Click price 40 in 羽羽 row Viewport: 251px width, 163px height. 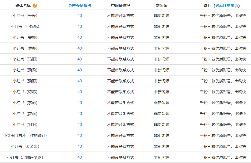click(80, 125)
